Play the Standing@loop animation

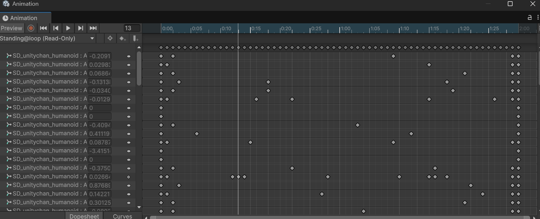[x=68, y=28]
